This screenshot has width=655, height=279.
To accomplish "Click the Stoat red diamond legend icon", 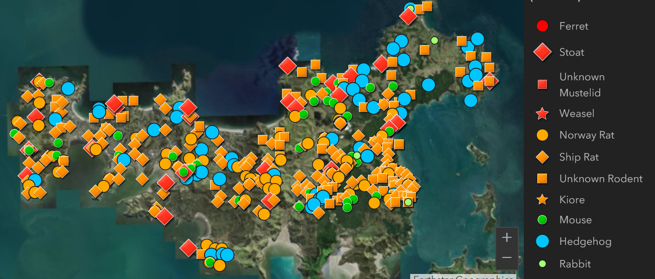I will pos(542,52).
